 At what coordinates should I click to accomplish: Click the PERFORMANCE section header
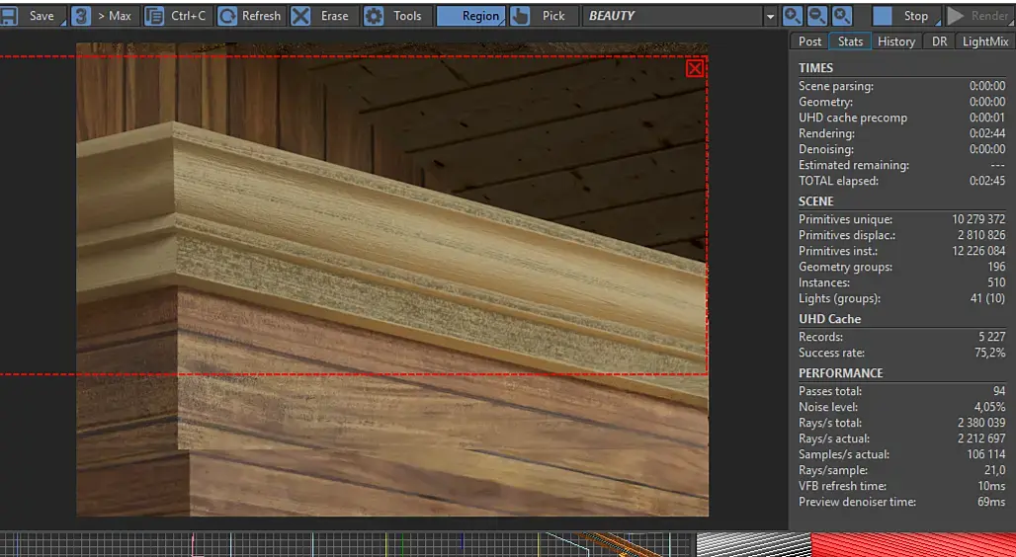coord(840,373)
